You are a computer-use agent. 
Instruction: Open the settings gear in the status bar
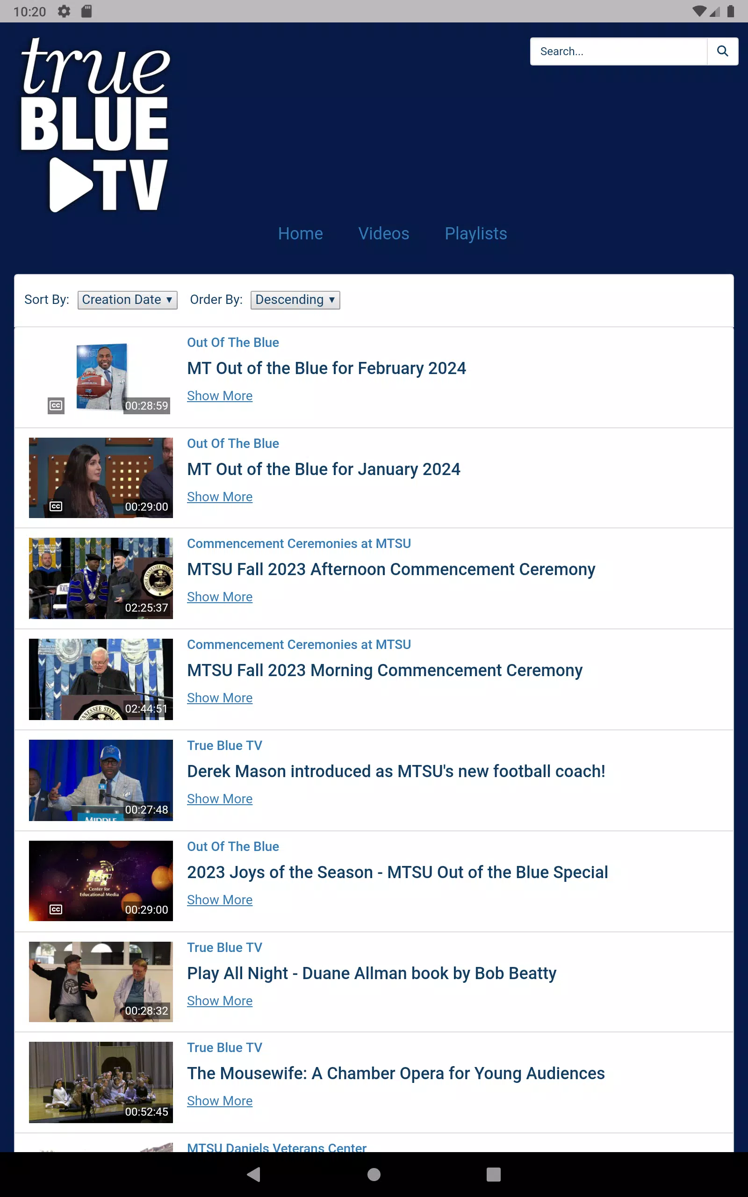(64, 11)
